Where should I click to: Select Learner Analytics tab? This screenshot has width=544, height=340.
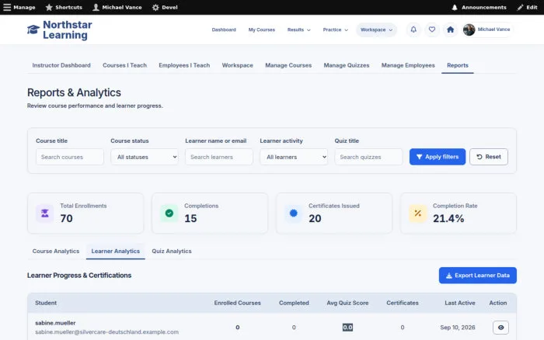(116, 251)
